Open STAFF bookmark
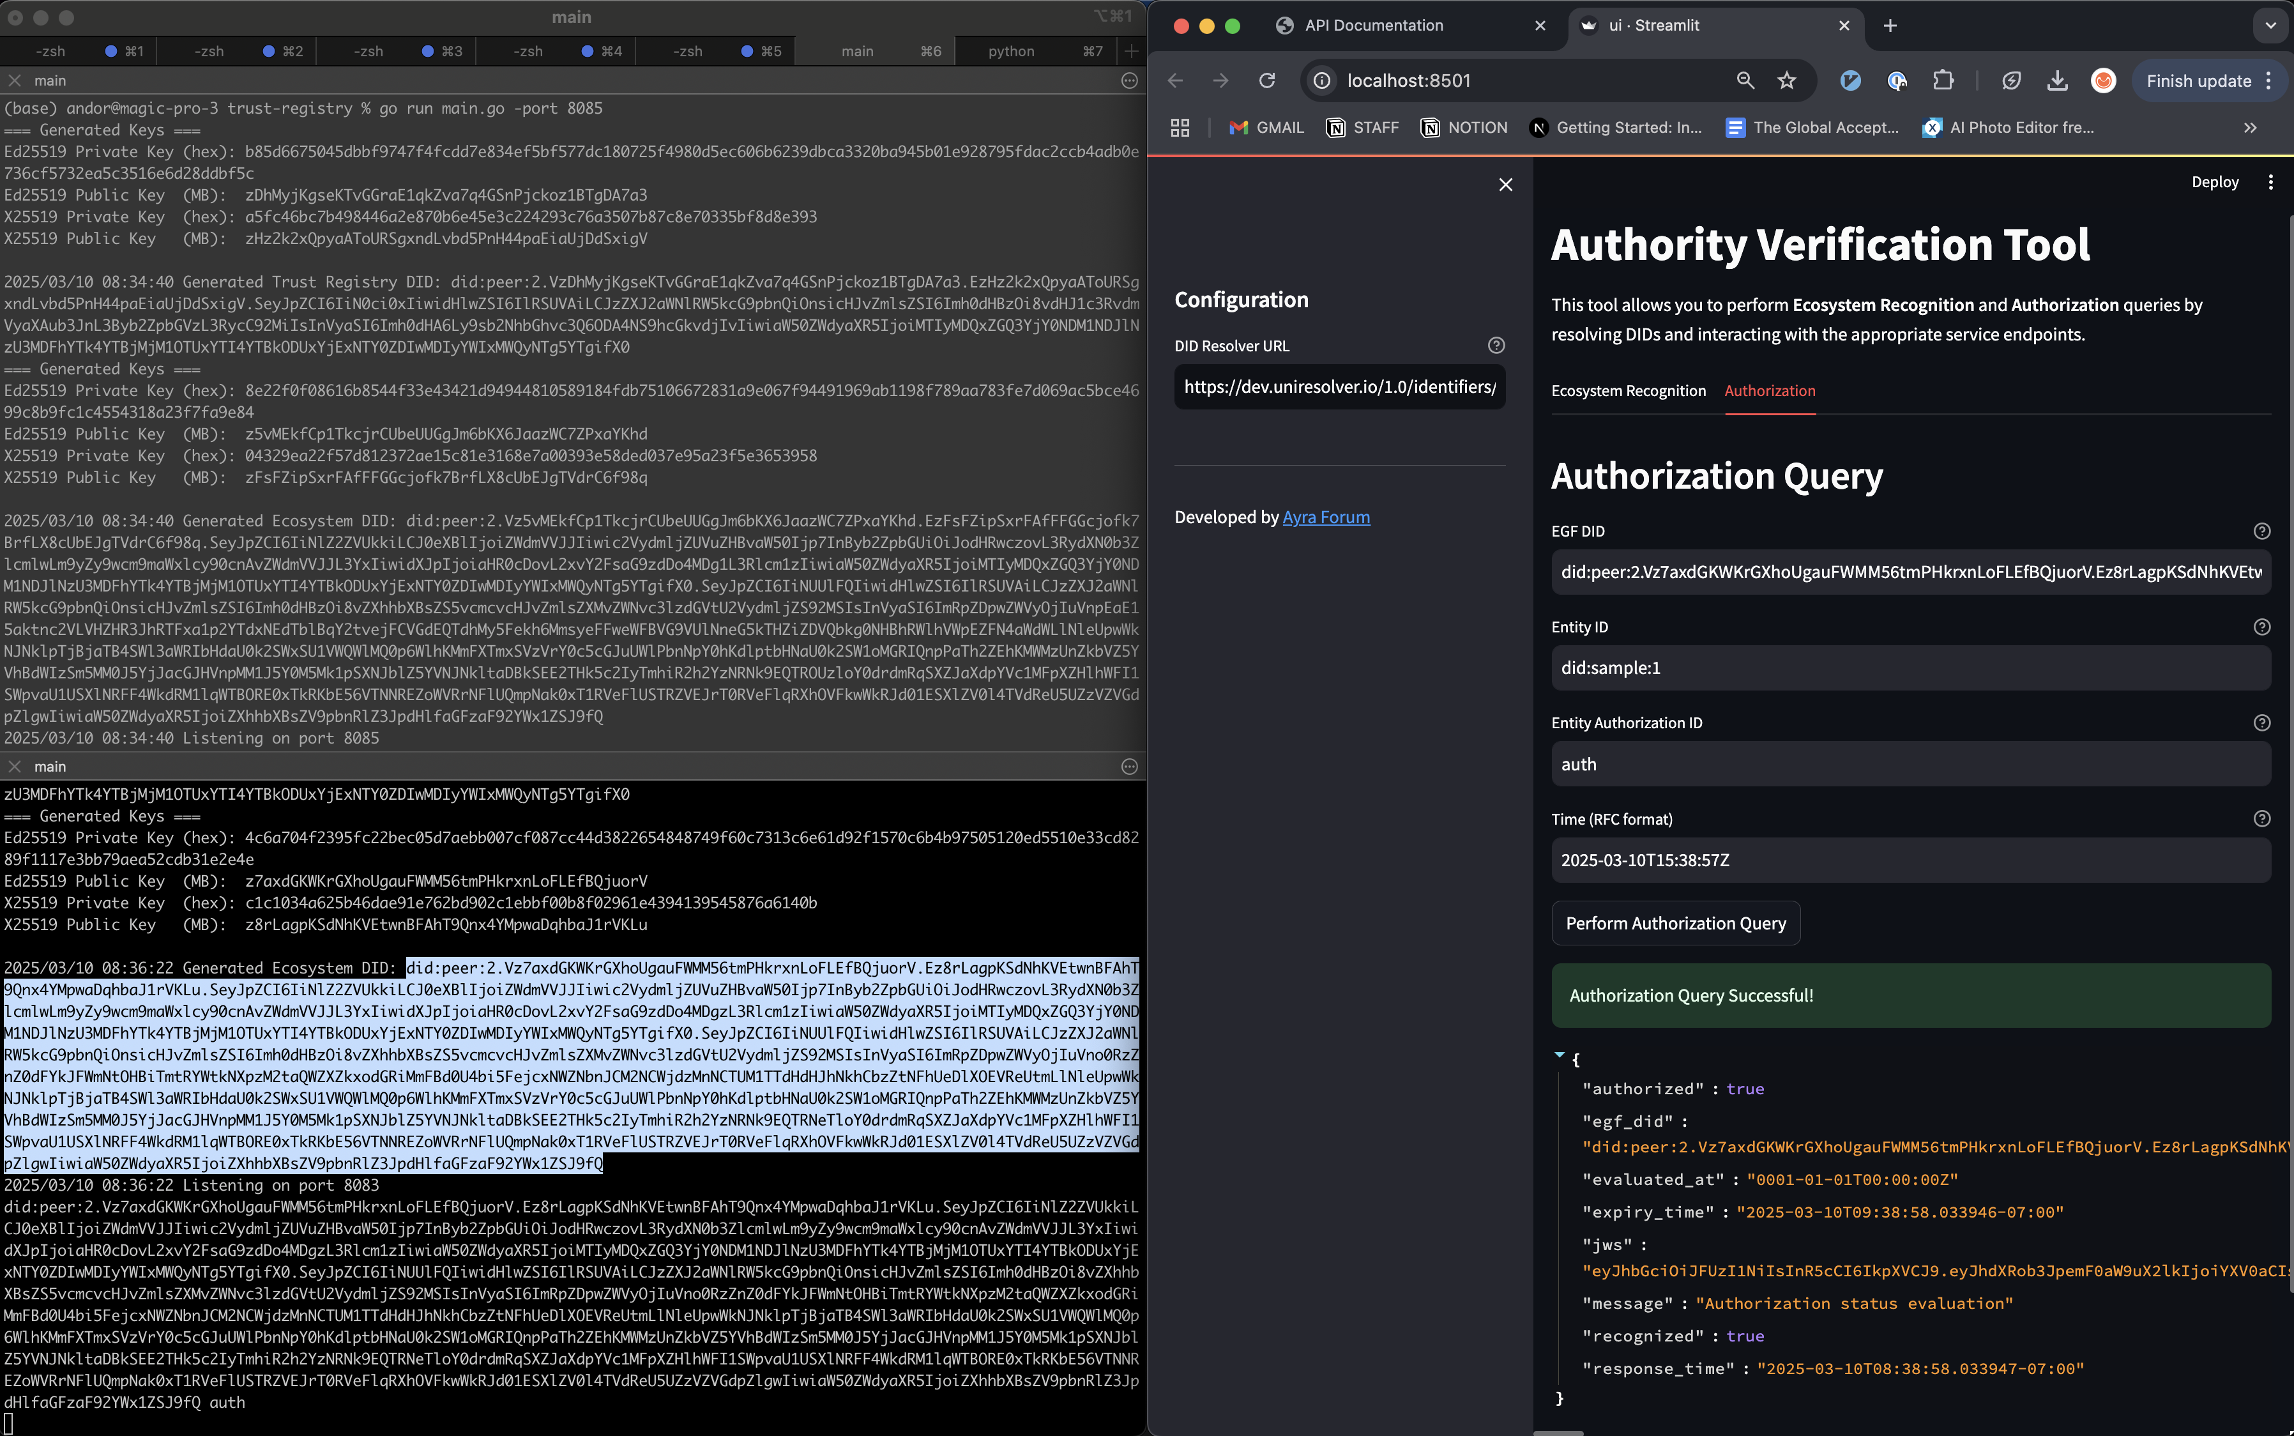Viewport: 2294px width, 1436px height. tap(1362, 127)
